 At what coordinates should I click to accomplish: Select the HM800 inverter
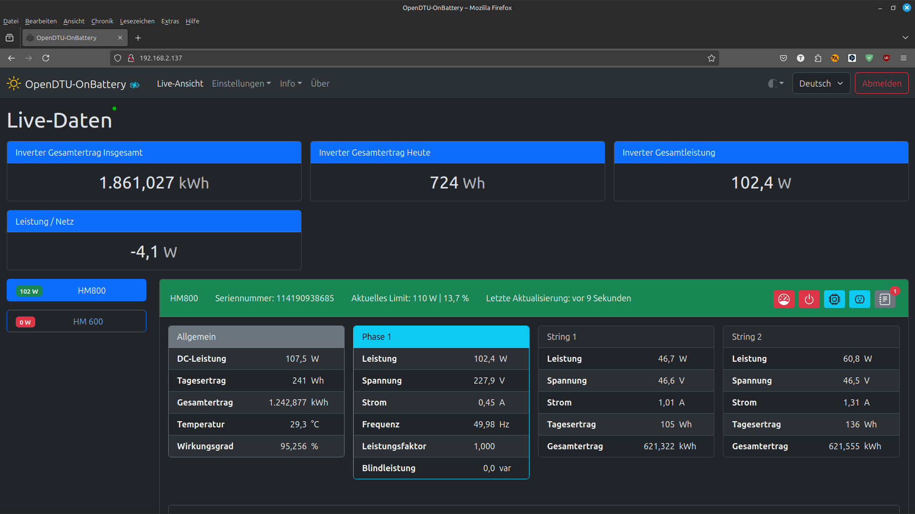tap(76, 290)
